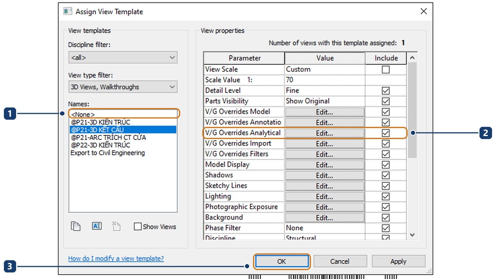Click Edit for V/G Overrides Analytical
This screenshot has width=498, height=279.
(x=325, y=133)
